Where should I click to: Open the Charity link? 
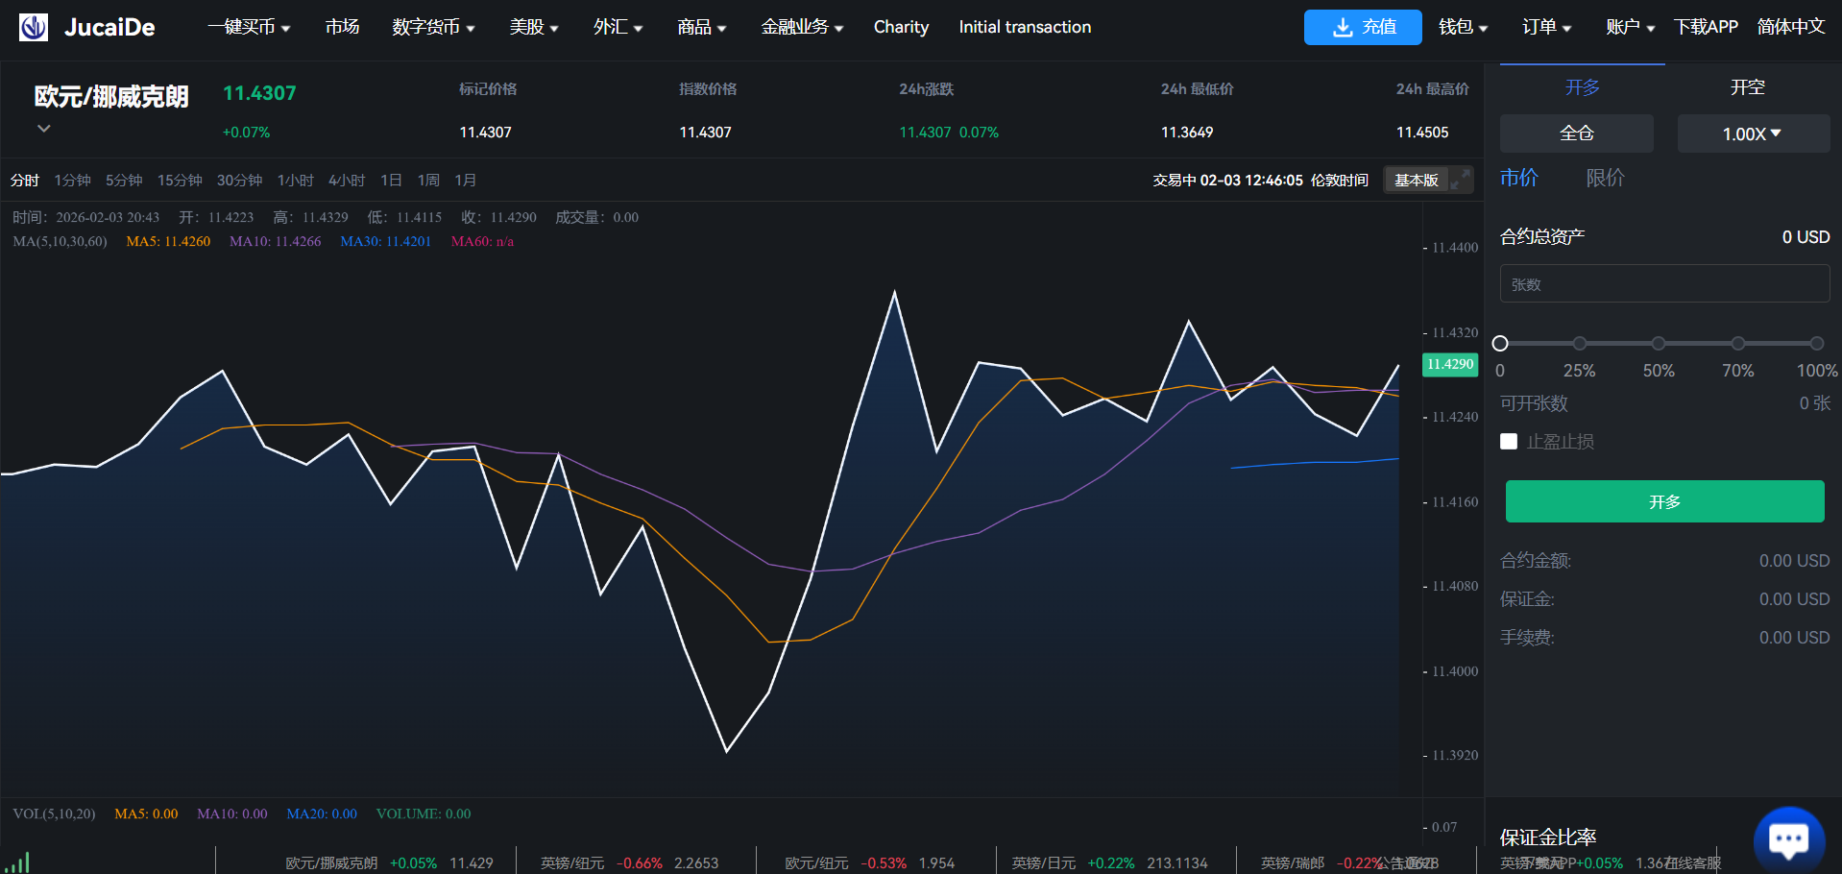tap(901, 27)
